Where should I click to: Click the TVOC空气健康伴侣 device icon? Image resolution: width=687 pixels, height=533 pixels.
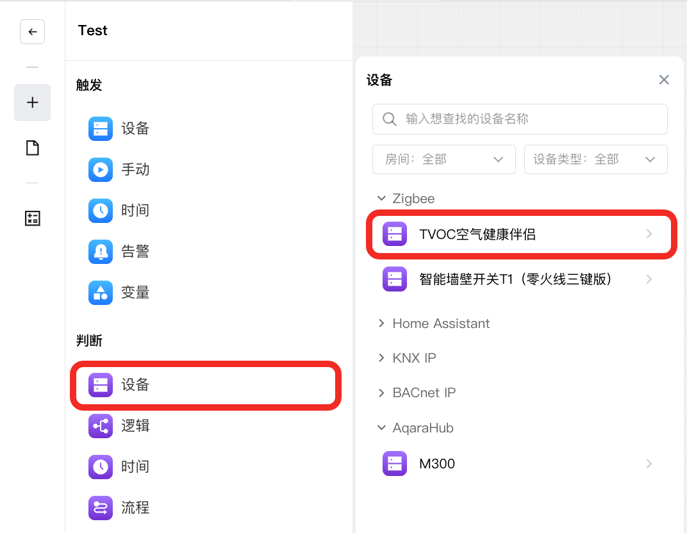coord(394,234)
